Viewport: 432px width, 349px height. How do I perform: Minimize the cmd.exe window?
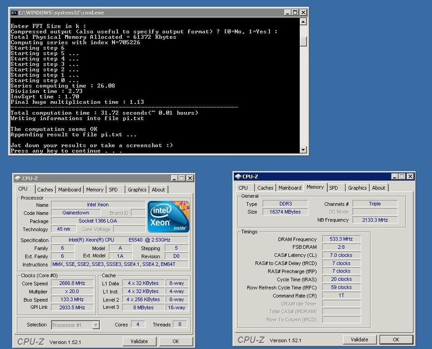click(288, 13)
